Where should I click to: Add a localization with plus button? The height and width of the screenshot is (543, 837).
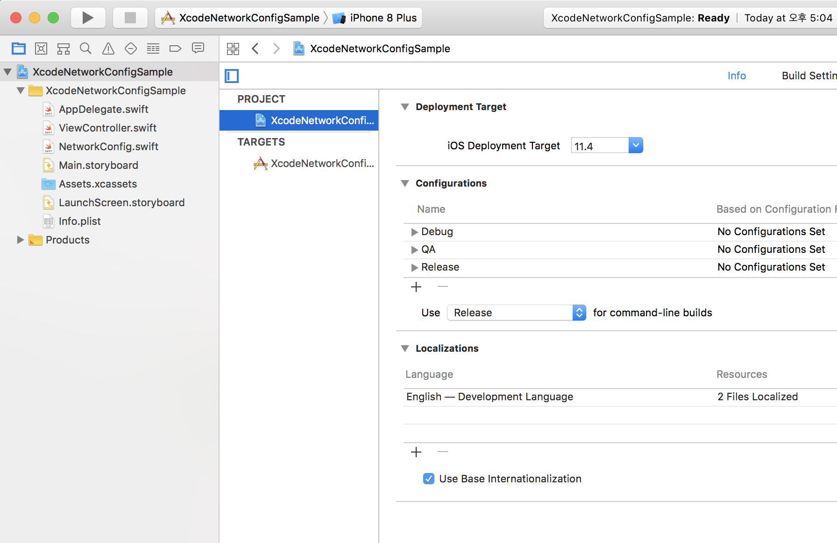[416, 452]
